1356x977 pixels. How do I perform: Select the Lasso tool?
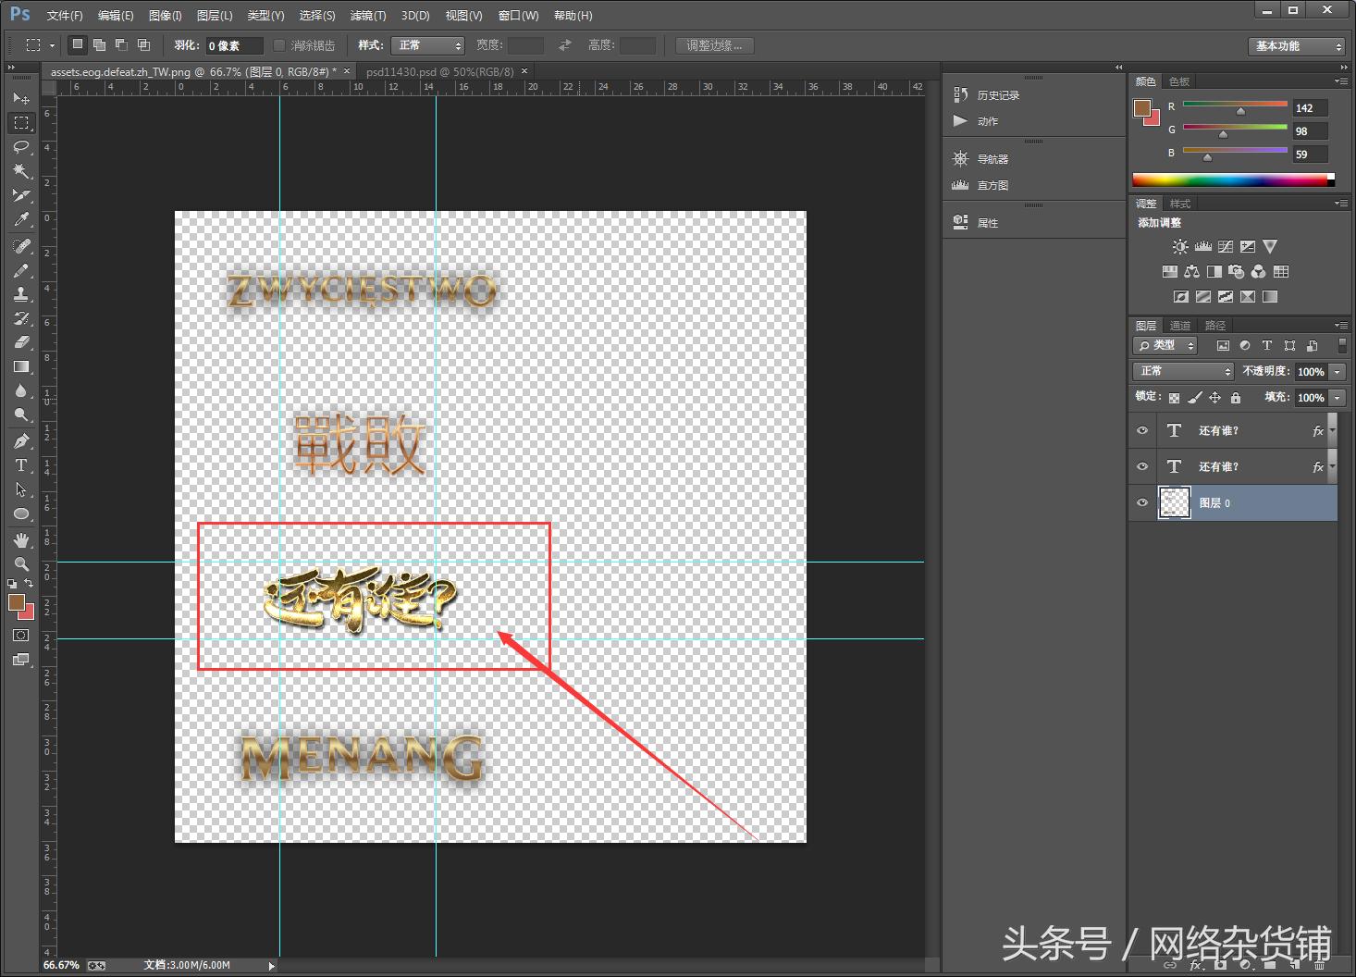click(21, 147)
